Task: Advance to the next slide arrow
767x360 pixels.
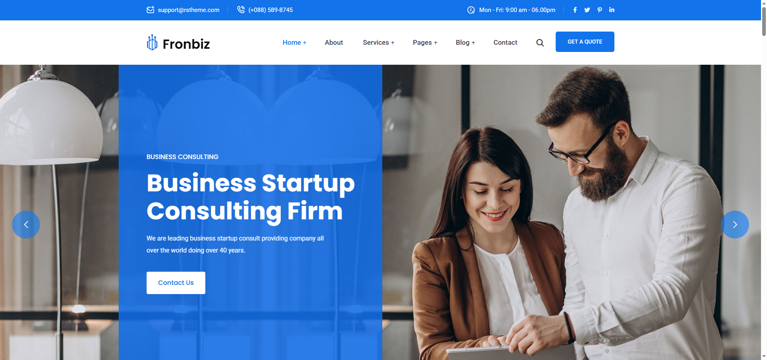Action: (735, 225)
